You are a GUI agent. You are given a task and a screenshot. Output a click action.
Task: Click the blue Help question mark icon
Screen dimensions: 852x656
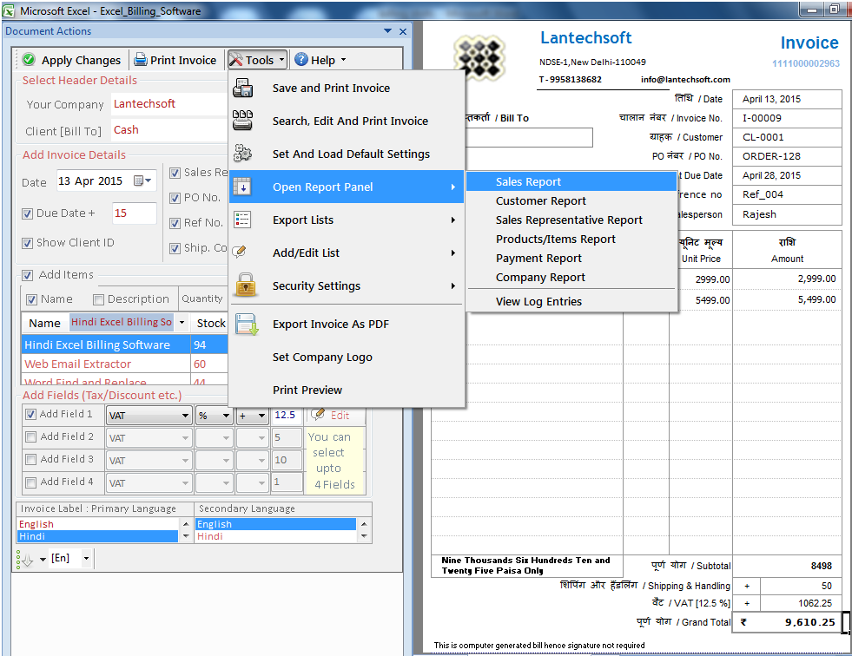coord(301,60)
